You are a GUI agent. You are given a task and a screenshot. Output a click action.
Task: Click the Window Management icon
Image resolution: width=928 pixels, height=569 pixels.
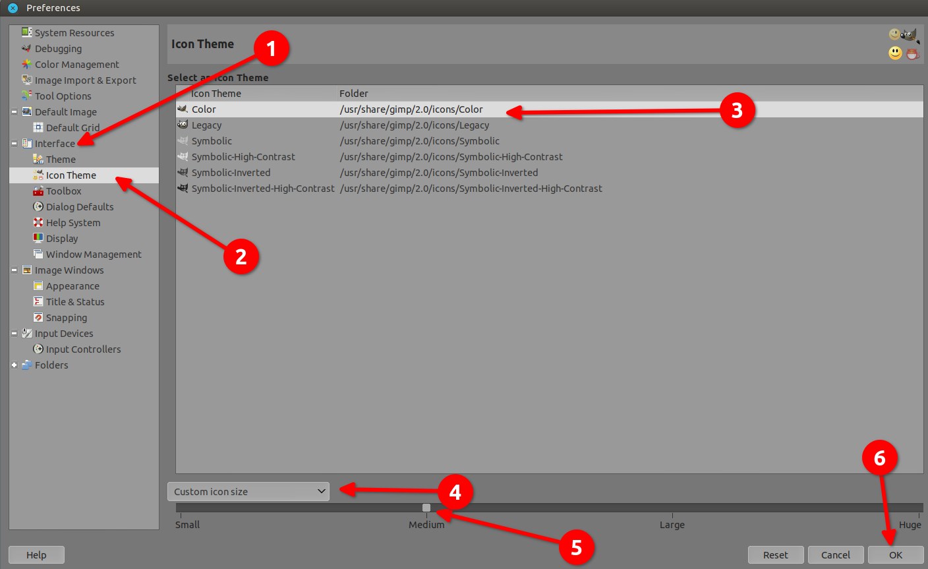click(x=38, y=254)
